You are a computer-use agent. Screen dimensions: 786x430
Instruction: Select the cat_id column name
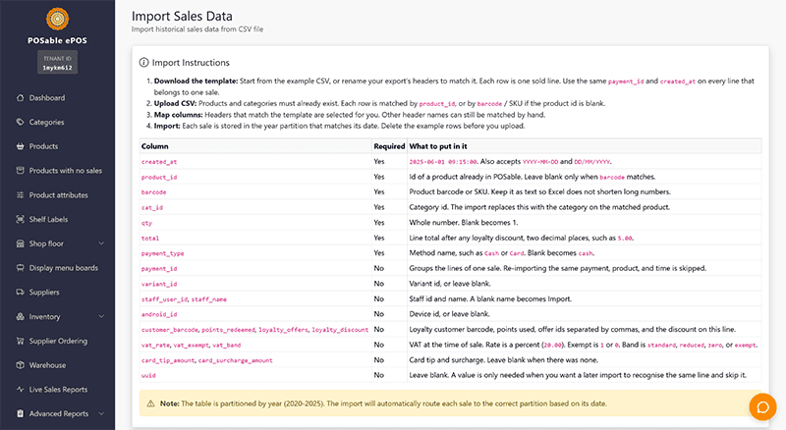pos(152,207)
